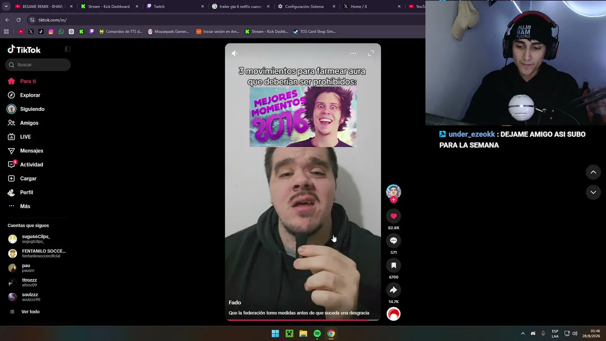Share the video via the arrow icon
This screenshot has width=606, height=341.
click(393, 290)
